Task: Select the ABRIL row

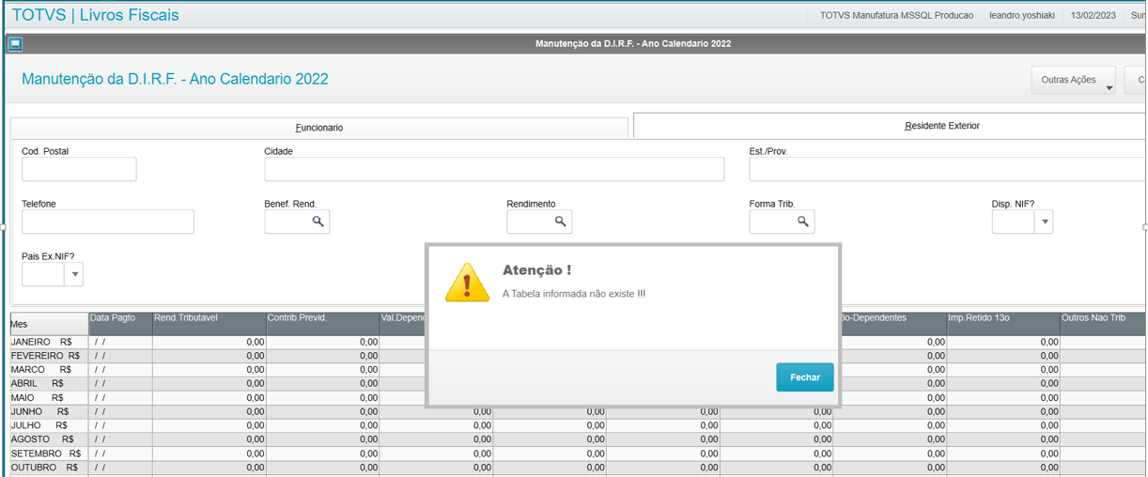Action: (x=578, y=384)
